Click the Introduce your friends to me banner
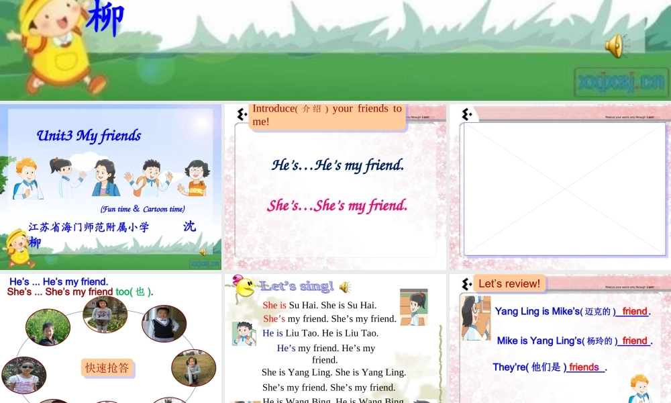The width and height of the screenshot is (671, 403). (327, 116)
